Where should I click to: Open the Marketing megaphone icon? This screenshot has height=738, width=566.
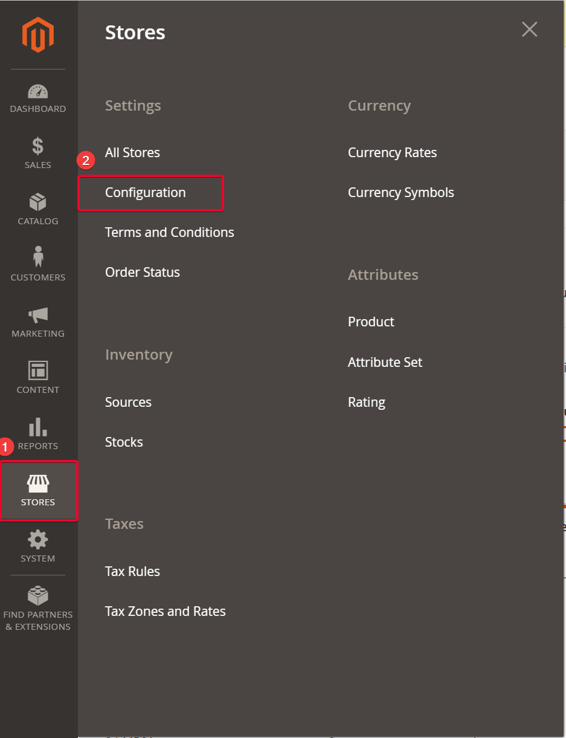[38, 314]
